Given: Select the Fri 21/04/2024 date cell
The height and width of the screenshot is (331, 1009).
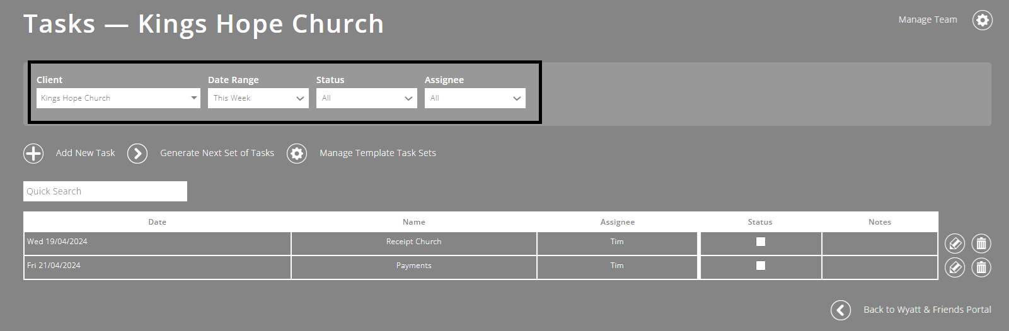Looking at the screenshot, I should 158,267.
